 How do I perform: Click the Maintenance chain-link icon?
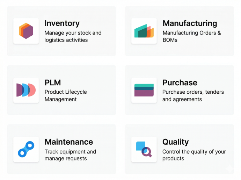point(26,149)
